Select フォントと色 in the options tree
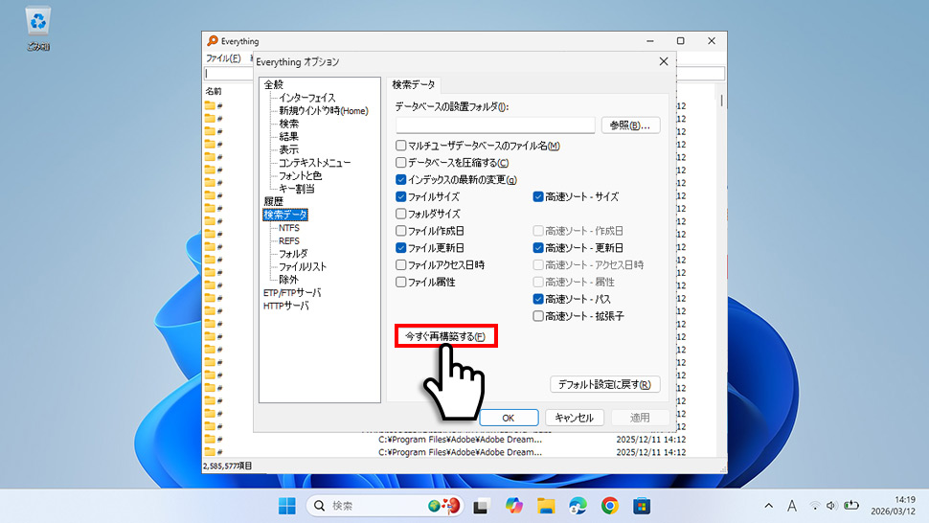Viewport: 929px width, 523px height. tap(301, 176)
